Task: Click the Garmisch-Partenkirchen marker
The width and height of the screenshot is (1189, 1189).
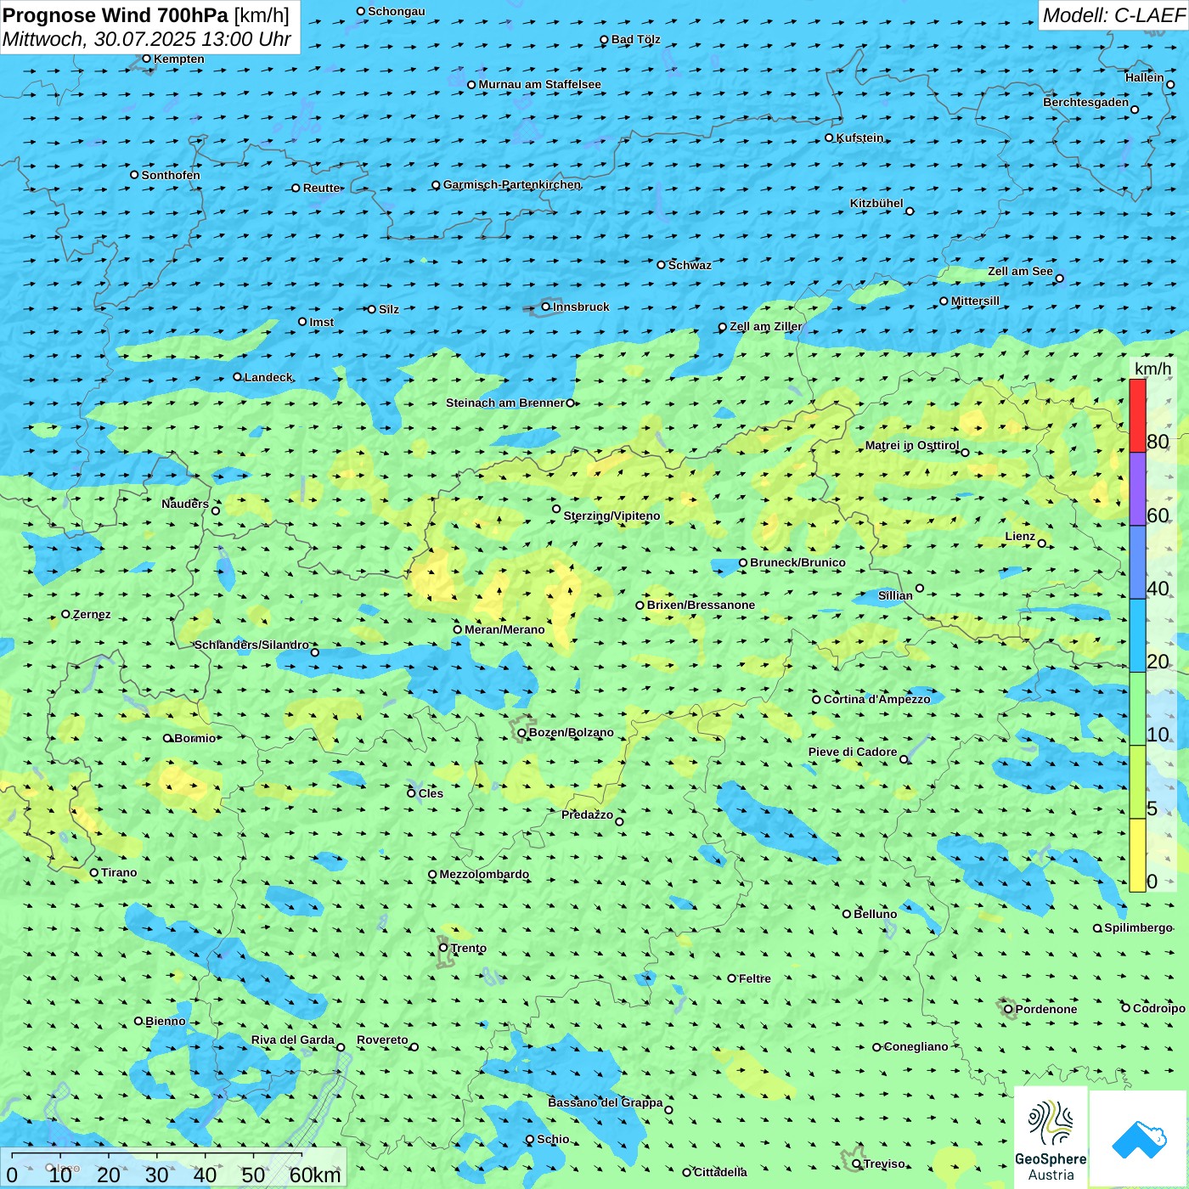Action: 436,184
